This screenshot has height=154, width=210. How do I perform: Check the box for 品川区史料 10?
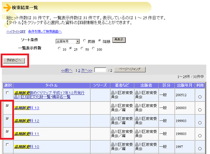tap(7, 145)
